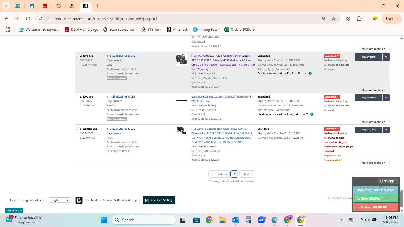
Task: Open Help link in footer
Action: (13, 200)
